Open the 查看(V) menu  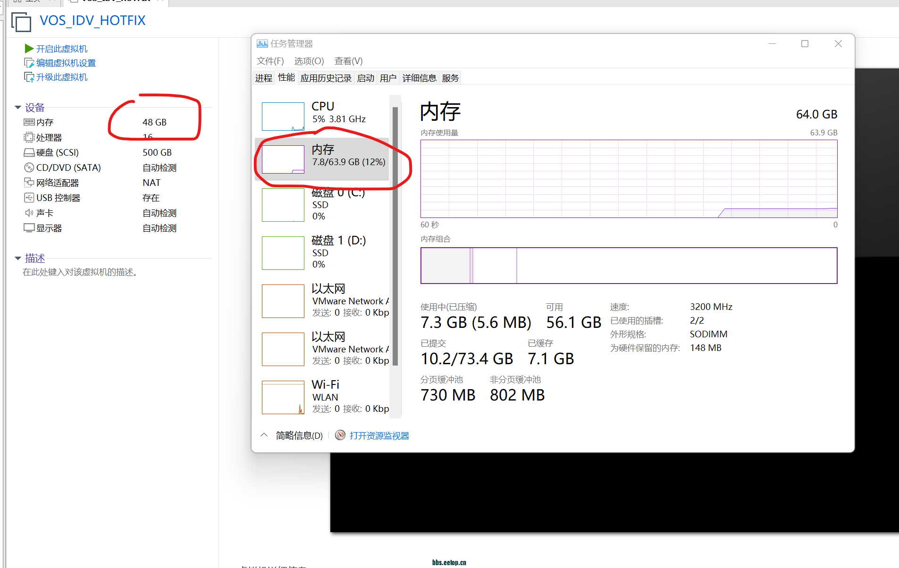[x=348, y=61]
